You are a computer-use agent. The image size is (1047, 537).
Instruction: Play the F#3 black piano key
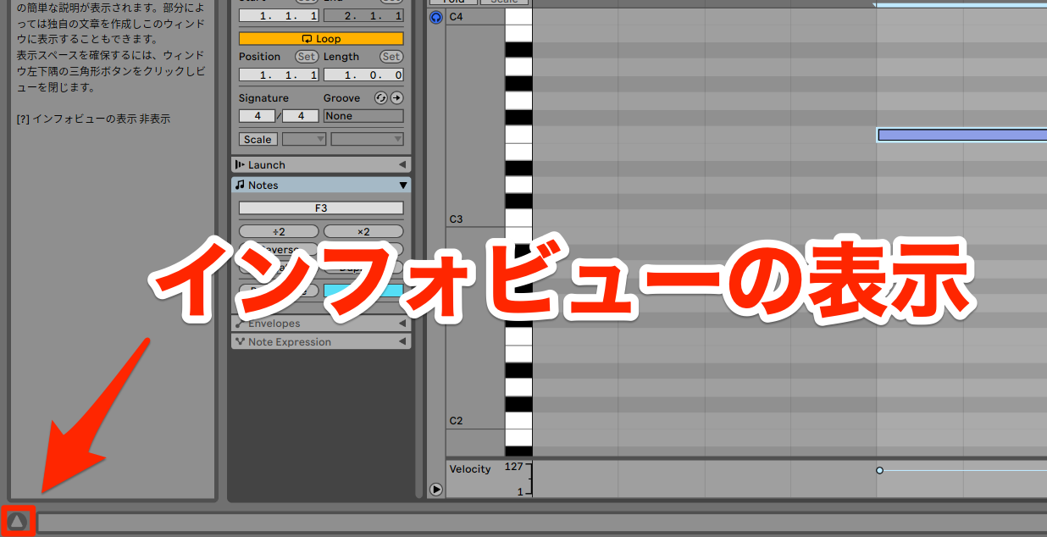pos(518,118)
